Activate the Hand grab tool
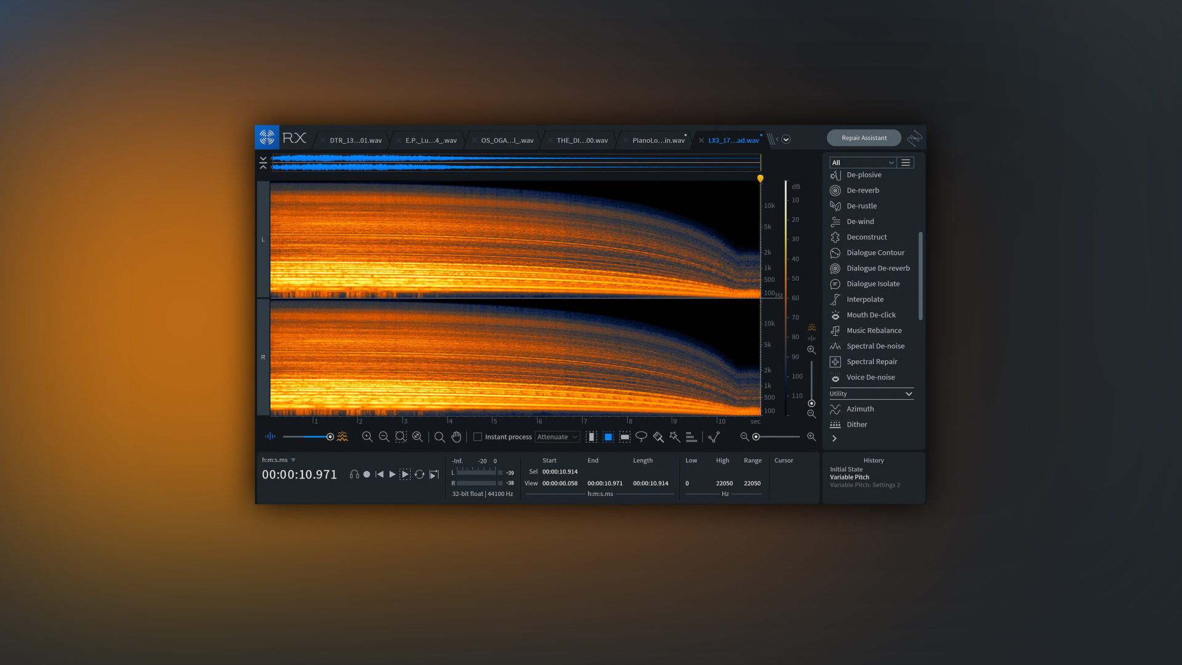The image size is (1182, 665). 456,437
